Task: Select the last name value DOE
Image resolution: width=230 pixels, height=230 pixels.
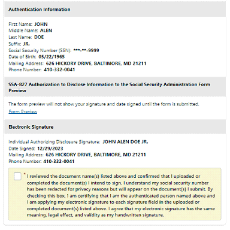Action: [39, 37]
